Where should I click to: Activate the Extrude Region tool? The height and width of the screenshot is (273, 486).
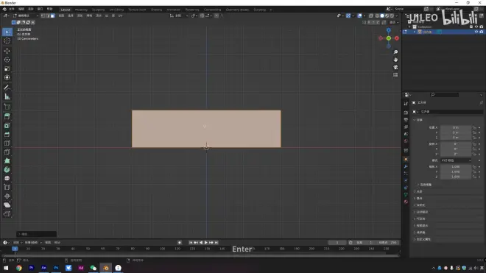click(7, 116)
